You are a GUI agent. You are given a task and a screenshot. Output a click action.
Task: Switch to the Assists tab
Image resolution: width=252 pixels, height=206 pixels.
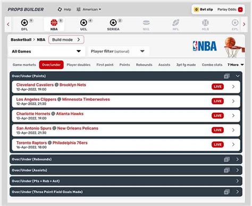164,65
